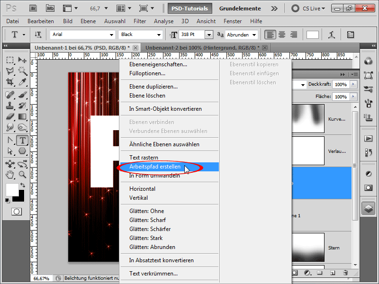This screenshot has width=379, height=284.
Task: Select the History Brush tool
Action: click(x=22, y=106)
